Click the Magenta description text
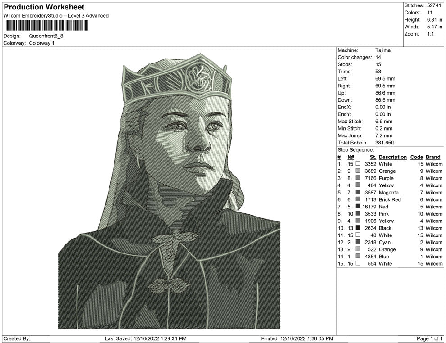The width and height of the screenshot is (446, 343). point(388,192)
